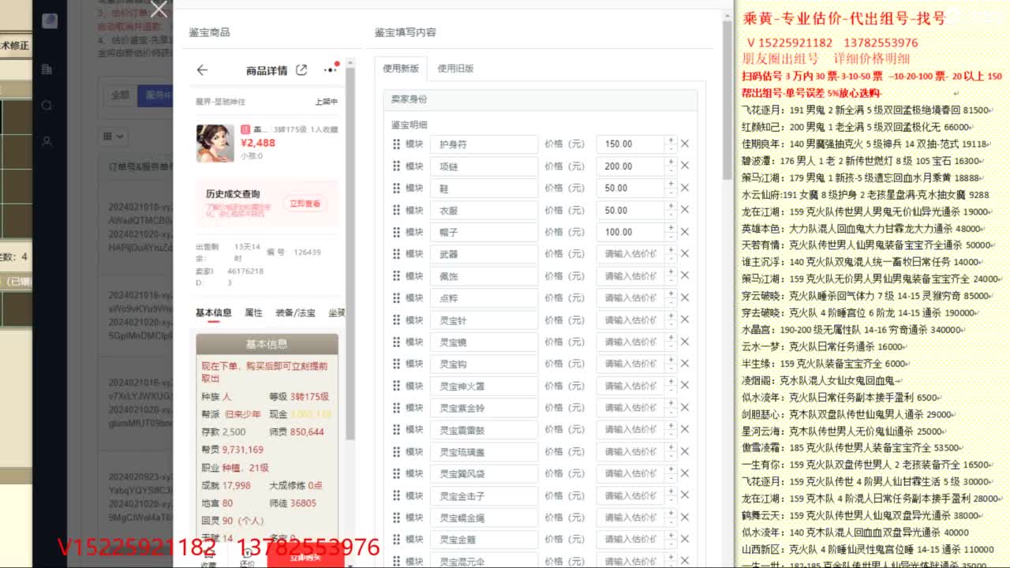
Task: Edit the 护身符 module name field
Action: pos(484,144)
